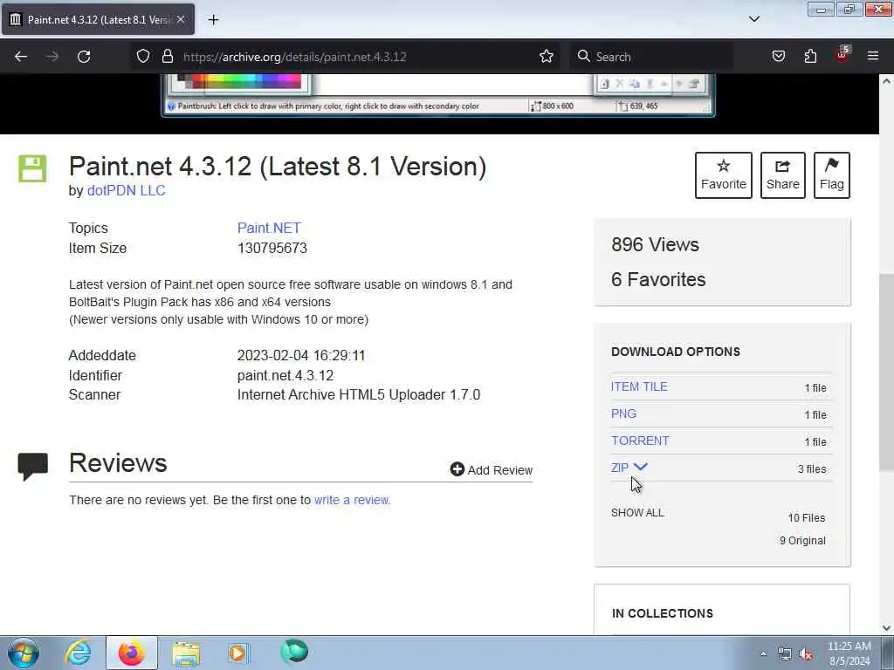Bookmark this page with the star icon

(547, 57)
